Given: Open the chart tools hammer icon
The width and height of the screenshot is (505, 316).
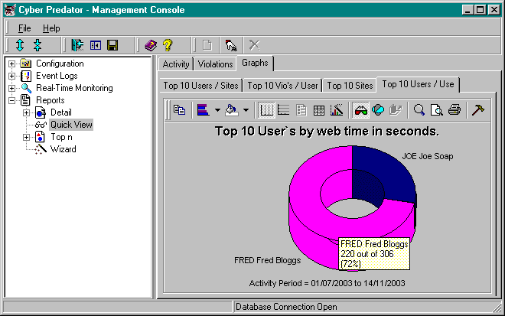Looking at the screenshot, I should tap(477, 110).
